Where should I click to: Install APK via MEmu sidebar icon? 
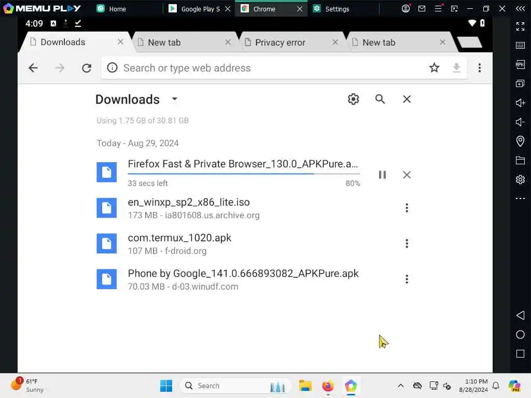pos(520,64)
